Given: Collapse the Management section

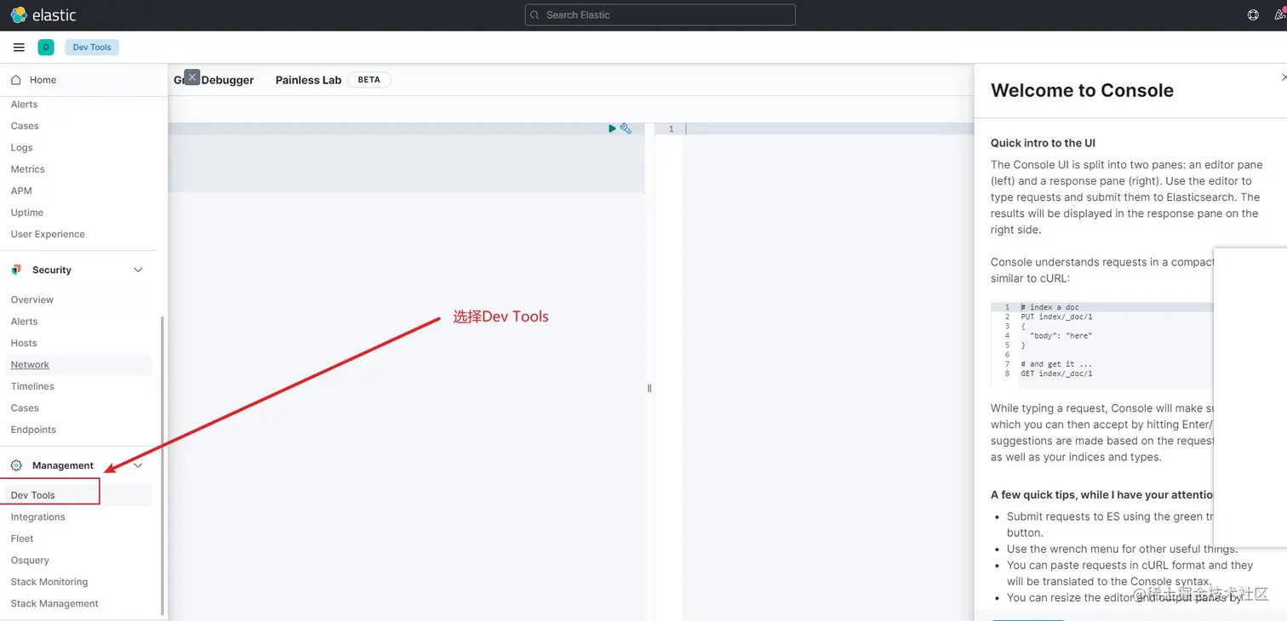Looking at the screenshot, I should 138,465.
